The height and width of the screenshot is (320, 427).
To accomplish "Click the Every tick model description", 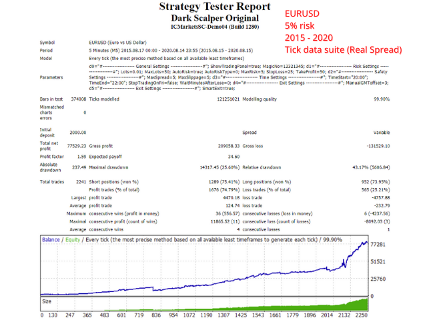I will pyautogui.click(x=166, y=58).
